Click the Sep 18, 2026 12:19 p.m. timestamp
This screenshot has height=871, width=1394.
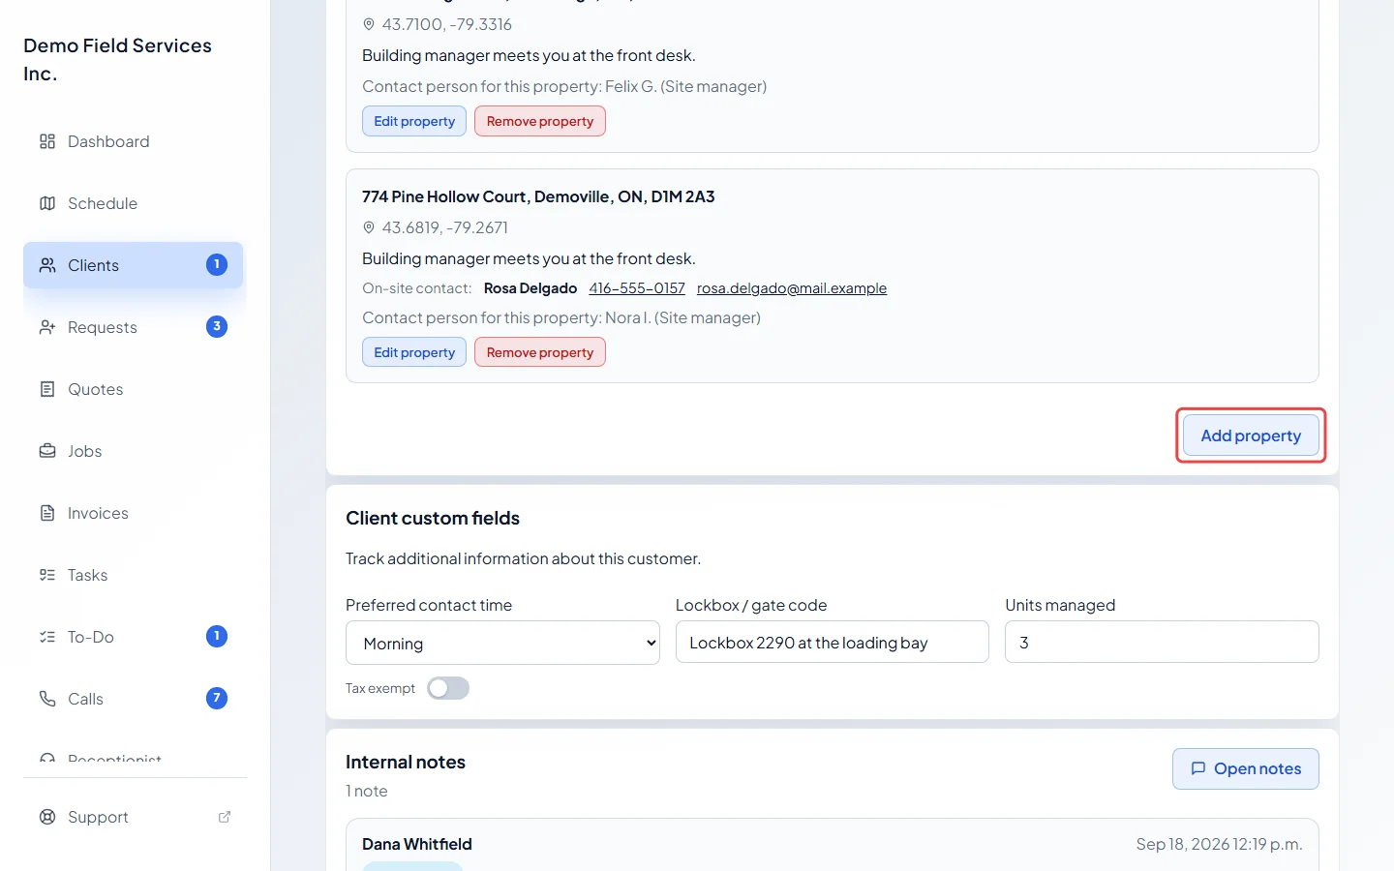click(1219, 844)
